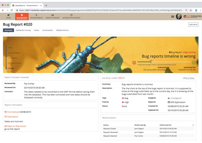Click the Go to Story link
Screen dimensions: 202x143
pyautogui.click(x=190, y=78)
